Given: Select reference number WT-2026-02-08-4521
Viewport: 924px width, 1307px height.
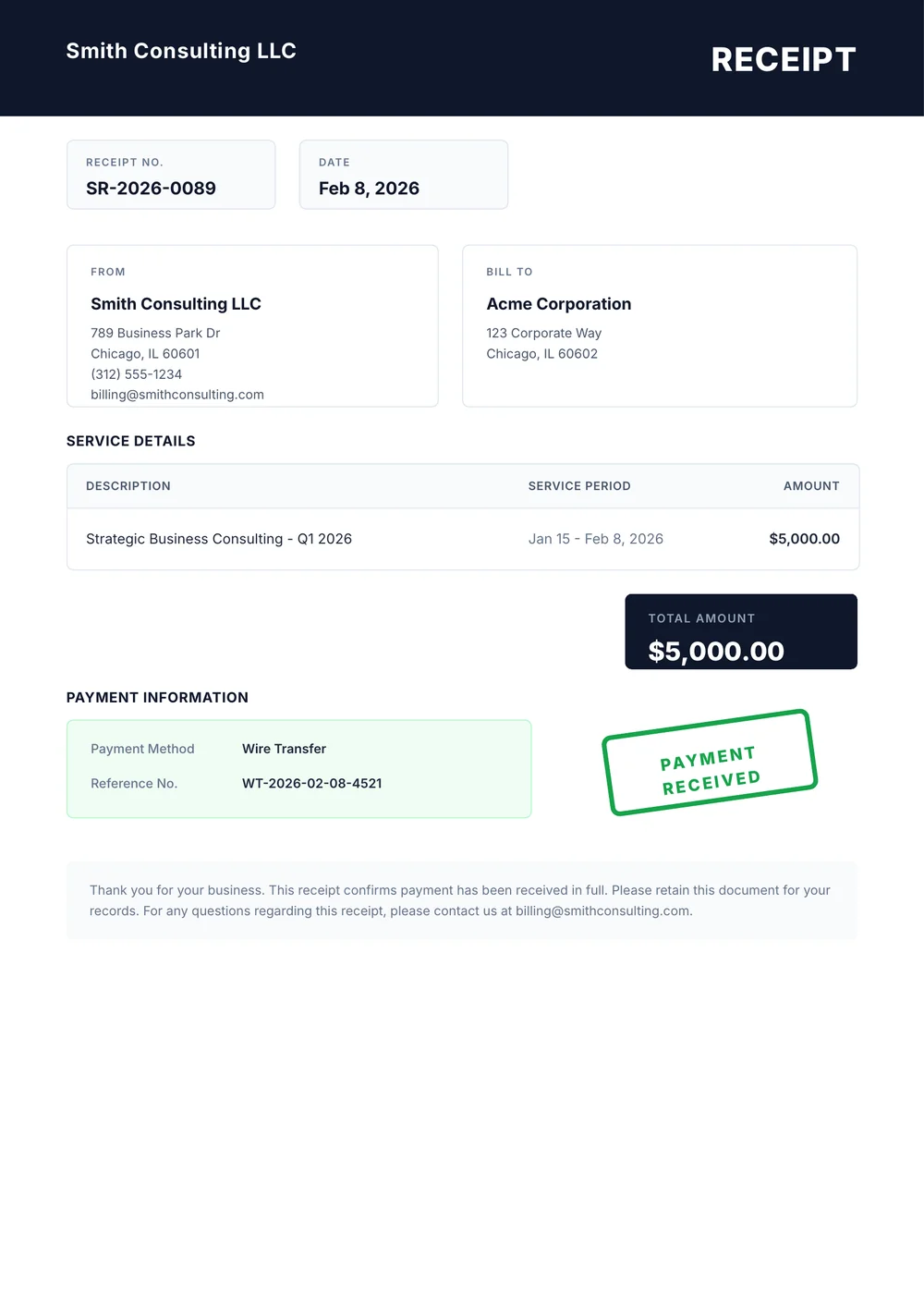Looking at the screenshot, I should (x=311, y=783).
